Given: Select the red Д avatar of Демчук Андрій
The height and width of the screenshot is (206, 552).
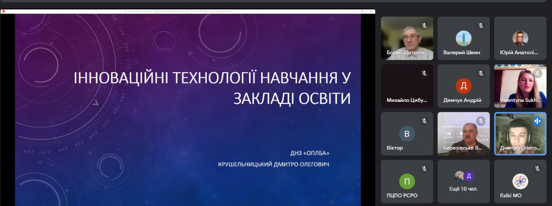Looking at the screenshot, I should (x=463, y=86).
